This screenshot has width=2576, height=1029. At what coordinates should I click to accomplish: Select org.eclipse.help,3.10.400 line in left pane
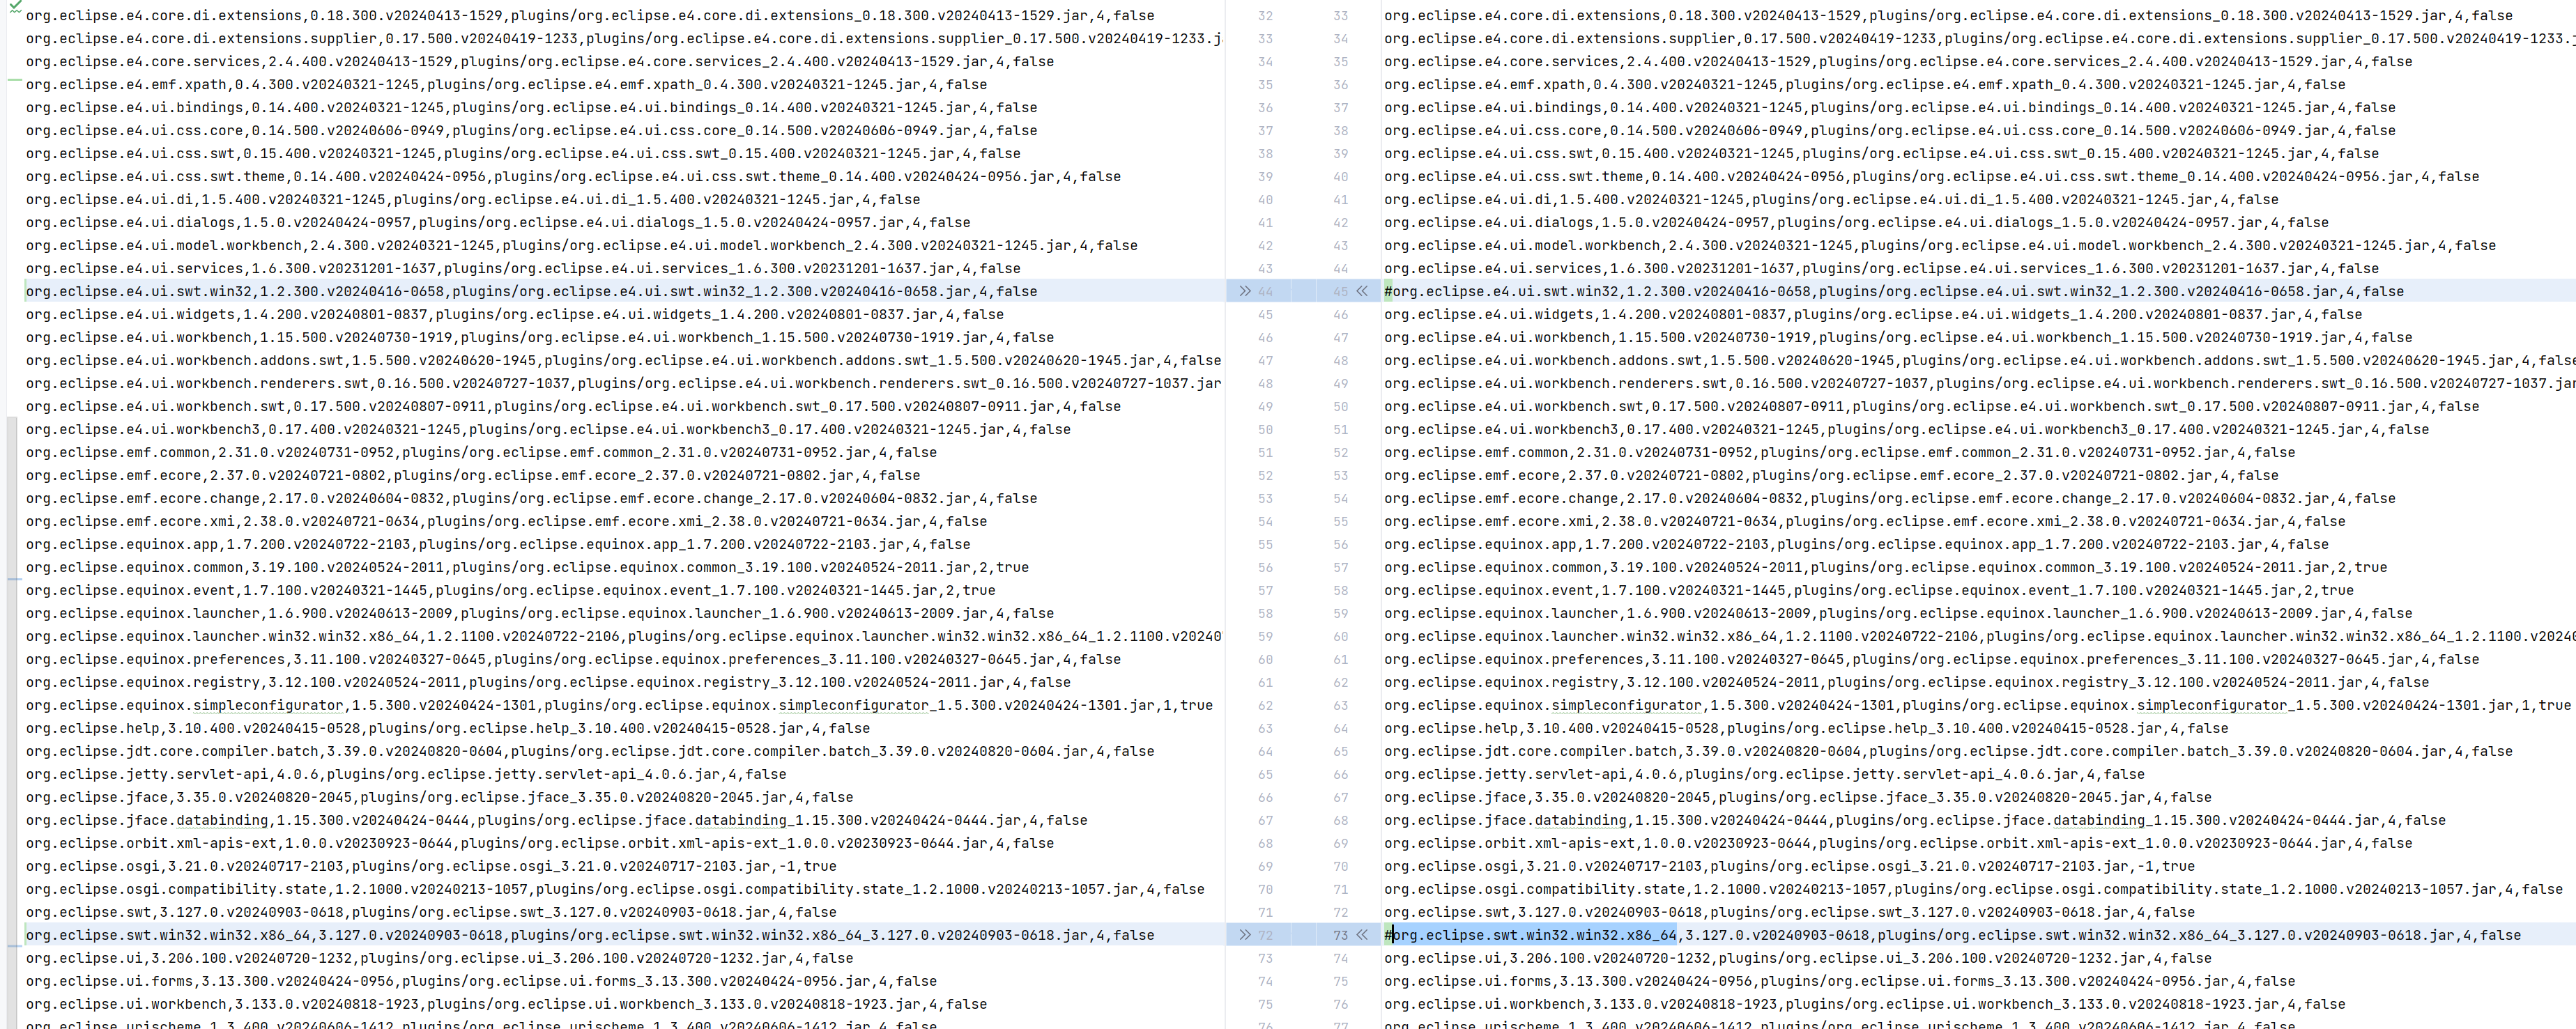coord(448,728)
